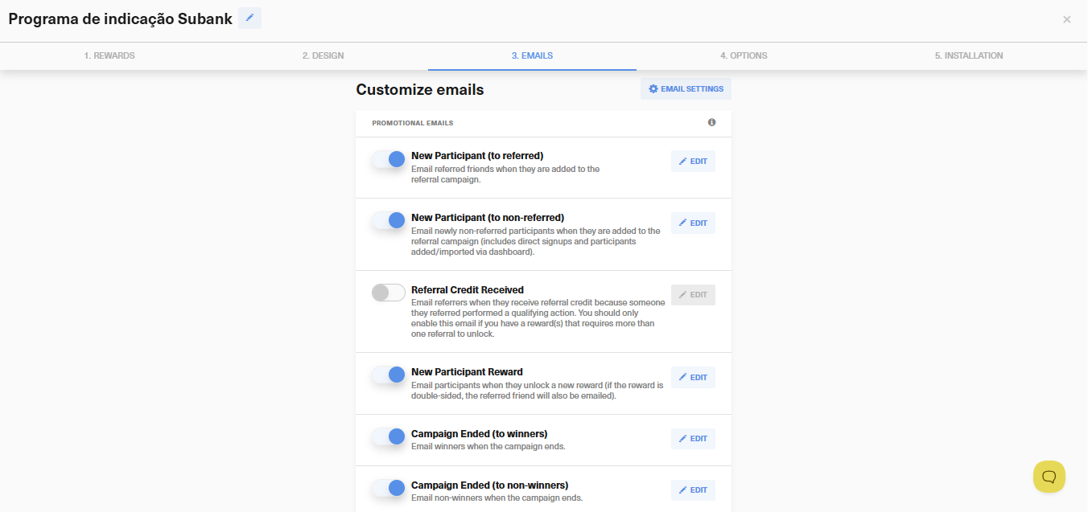The image size is (1088, 512).
Task: Disable Campaign Ended (to non-winners) toggle
Action: 389,488
